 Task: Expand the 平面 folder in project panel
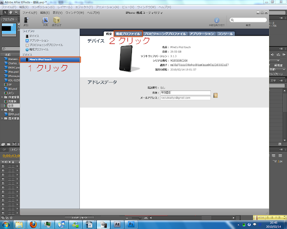pos(2,110)
